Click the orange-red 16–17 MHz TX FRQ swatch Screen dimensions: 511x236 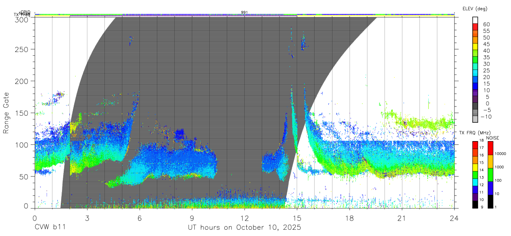pyautogui.click(x=475, y=152)
